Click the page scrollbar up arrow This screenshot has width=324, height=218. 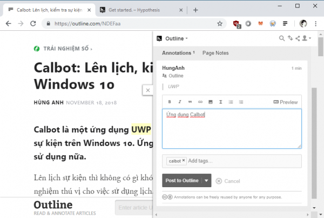click(x=320, y=34)
